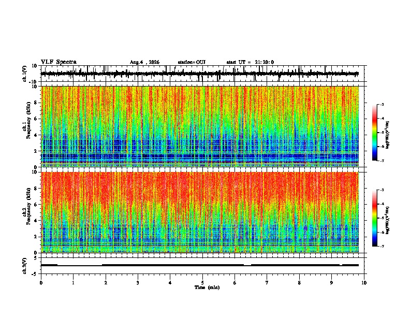Click the ch.1 "Frequency (kHz)" axis label
410x317 pixels.
click(x=29, y=120)
